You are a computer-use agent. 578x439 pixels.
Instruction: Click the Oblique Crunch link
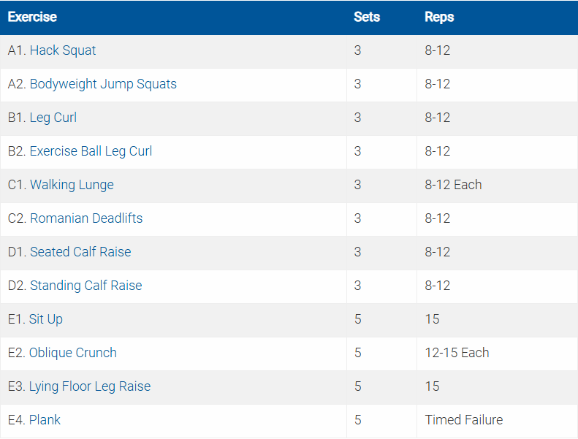tap(73, 354)
